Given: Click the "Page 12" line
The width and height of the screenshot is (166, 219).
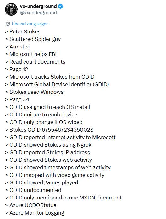Looking at the screenshot, I should (17, 70).
